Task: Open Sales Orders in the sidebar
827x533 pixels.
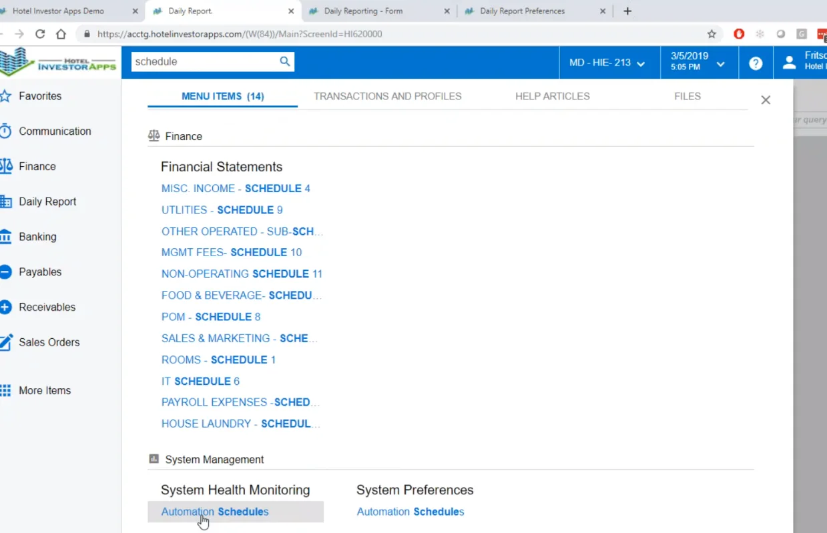Action: click(x=49, y=342)
